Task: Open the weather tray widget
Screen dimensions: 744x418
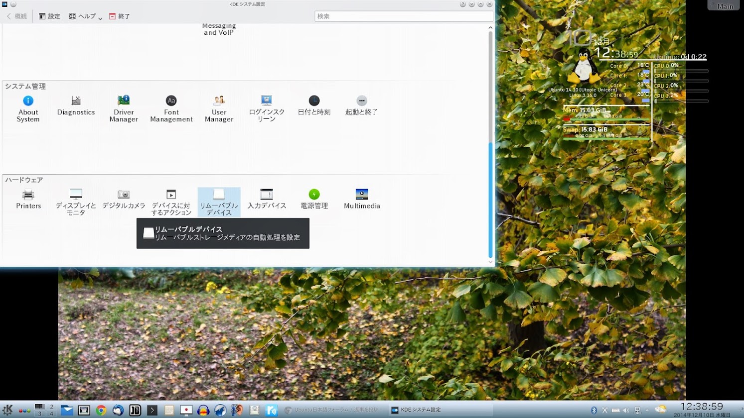Action: (661, 410)
